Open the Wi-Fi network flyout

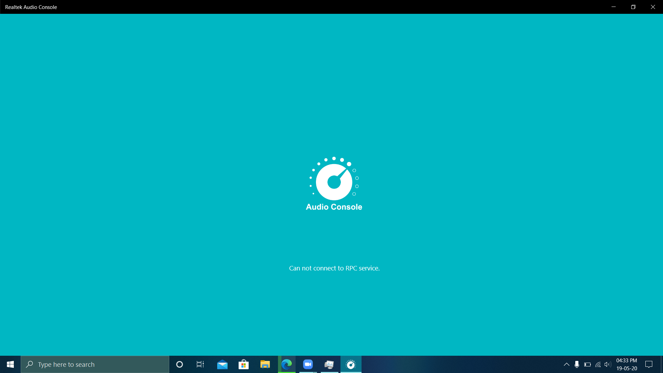coord(598,364)
